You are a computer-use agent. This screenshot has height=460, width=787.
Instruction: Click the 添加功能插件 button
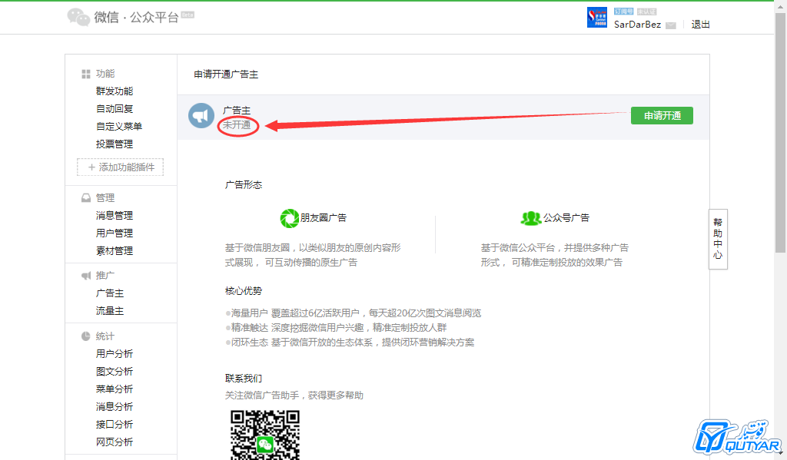(121, 167)
